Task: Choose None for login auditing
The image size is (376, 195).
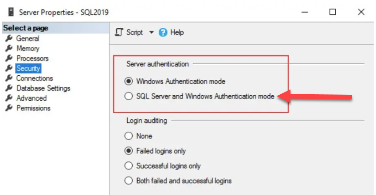Action: tap(129, 136)
